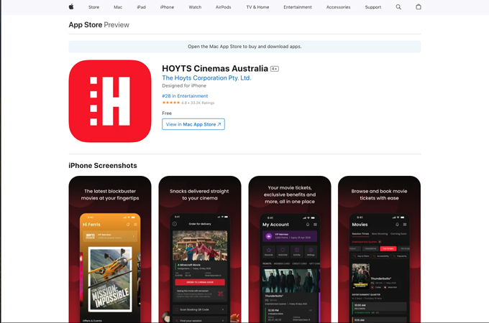
Task: Open The Hoyts Corporation Pty. Ltd. developer link
Action: pos(206,78)
